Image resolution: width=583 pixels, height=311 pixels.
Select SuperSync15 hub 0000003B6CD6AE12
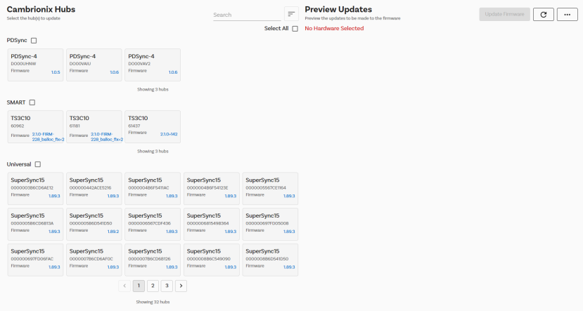point(35,189)
